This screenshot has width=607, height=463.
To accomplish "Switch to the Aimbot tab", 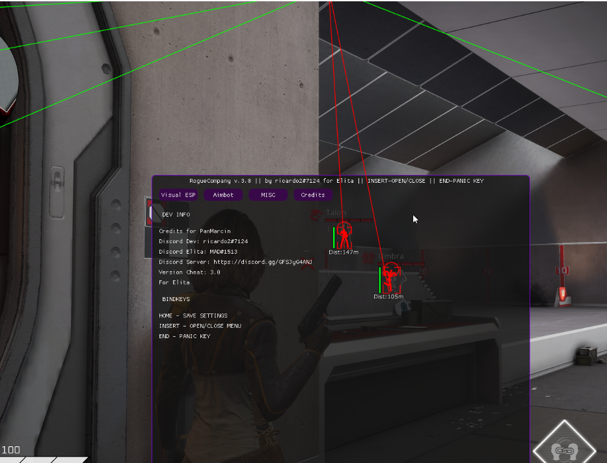I will [224, 195].
